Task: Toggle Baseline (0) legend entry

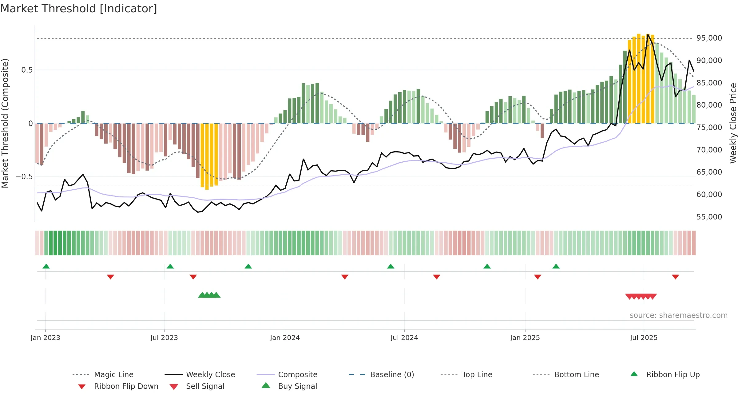Action: [x=381, y=374]
